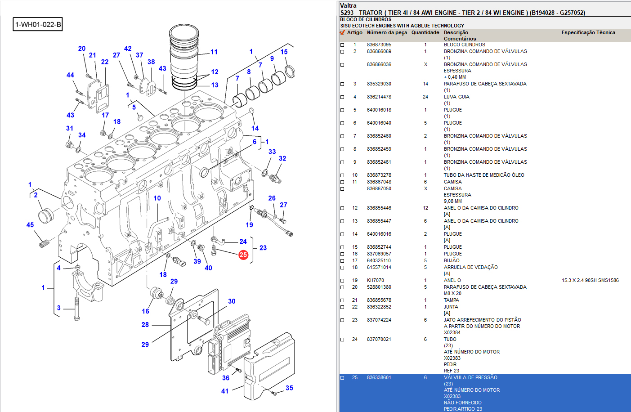Select callout 11 for the cylinder liner
This screenshot has height=412, width=631.
214,52
